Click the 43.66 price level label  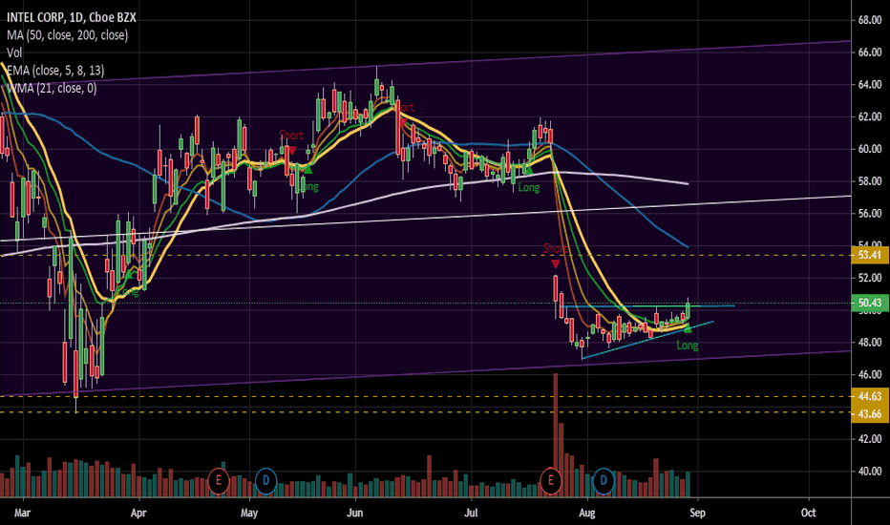pyautogui.click(x=870, y=414)
